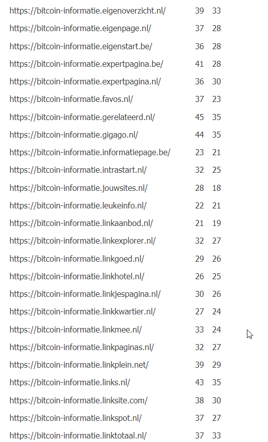Open bitcoin-informatie.intrastart.nl link
This screenshot has width=268, height=442.
coord(78,170)
